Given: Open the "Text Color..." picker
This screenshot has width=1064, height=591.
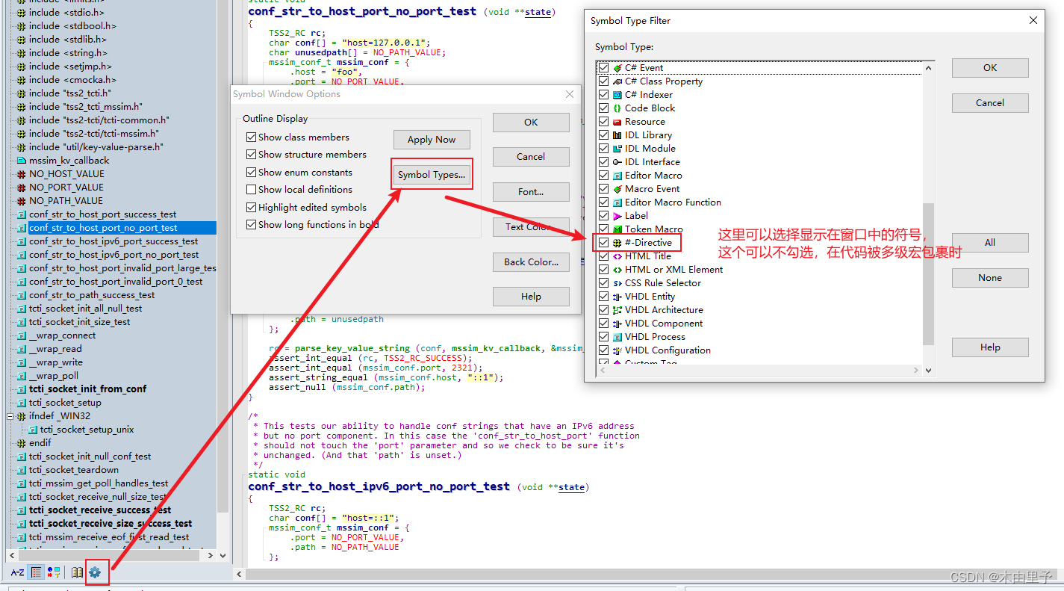Looking at the screenshot, I should pos(530,226).
